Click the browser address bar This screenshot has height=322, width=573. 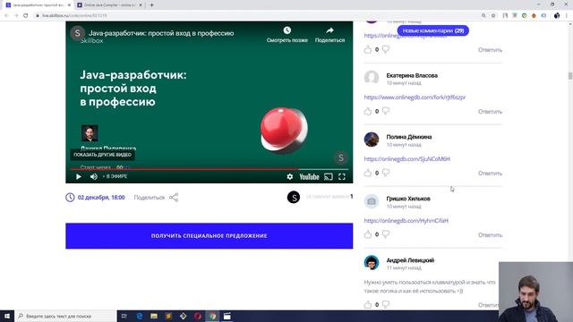click(256, 16)
